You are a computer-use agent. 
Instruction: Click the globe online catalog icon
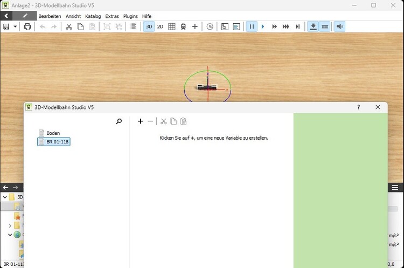[17, 235]
